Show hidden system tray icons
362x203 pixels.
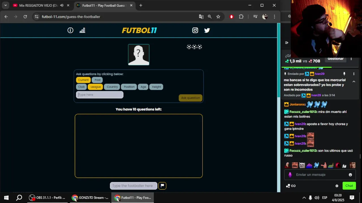click(x=304, y=198)
